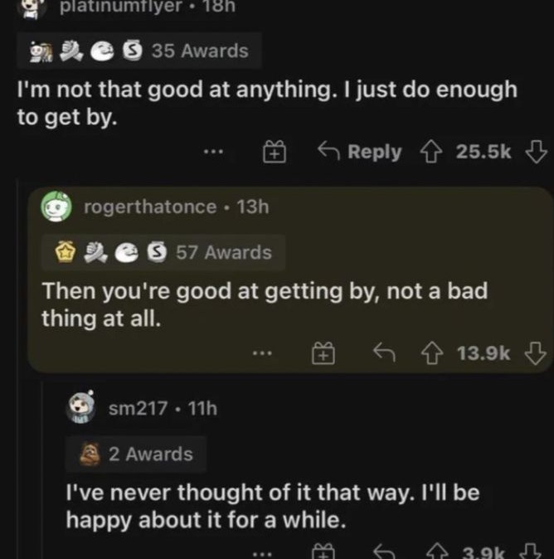Open more options on sm217's comment
Viewport: 554px width, 559px height.
[262, 552]
